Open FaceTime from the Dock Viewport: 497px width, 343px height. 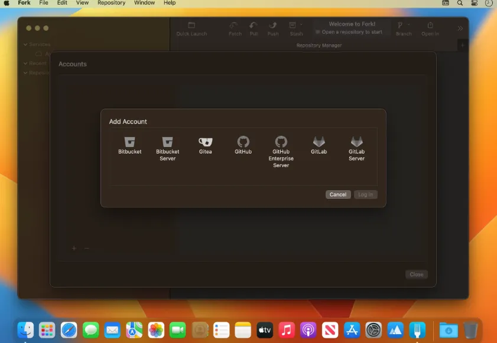coord(177,330)
